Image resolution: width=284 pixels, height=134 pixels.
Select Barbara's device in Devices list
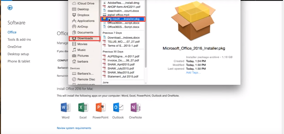click(83, 73)
